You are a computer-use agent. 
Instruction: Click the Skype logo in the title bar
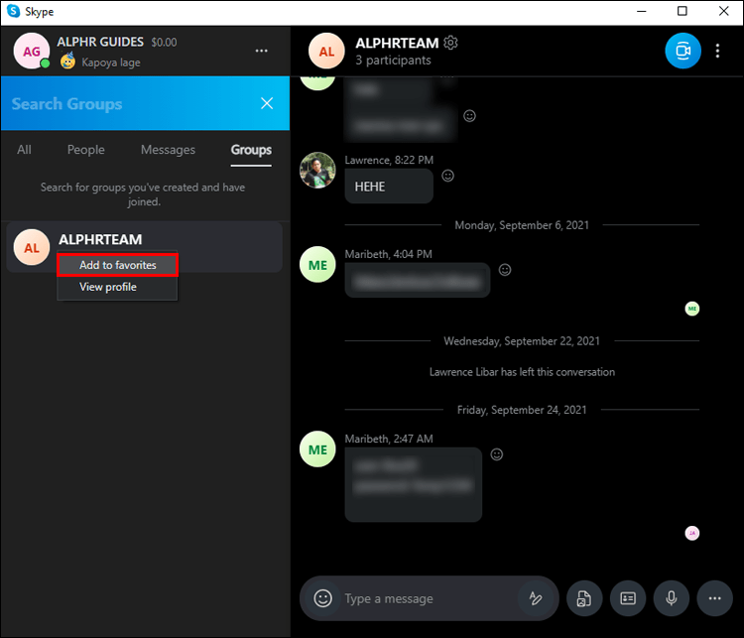[13, 11]
